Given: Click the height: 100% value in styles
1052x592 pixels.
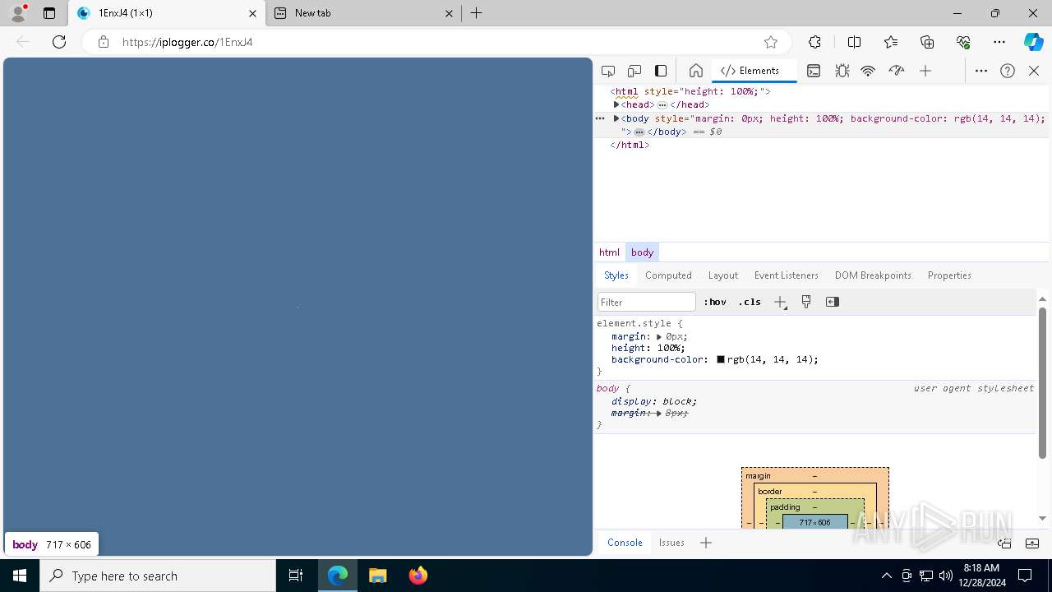Looking at the screenshot, I should (671, 348).
